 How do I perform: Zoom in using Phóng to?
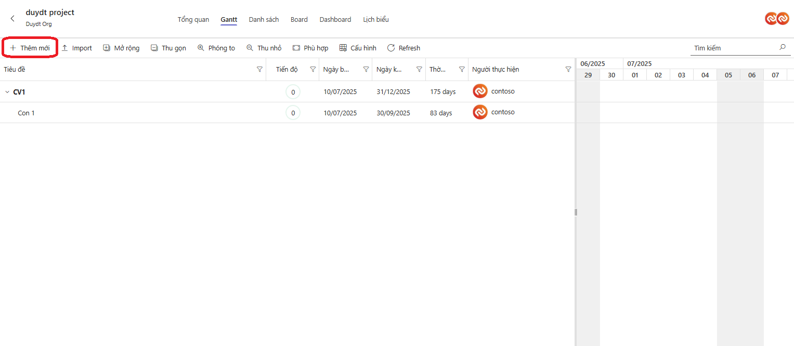click(x=216, y=48)
